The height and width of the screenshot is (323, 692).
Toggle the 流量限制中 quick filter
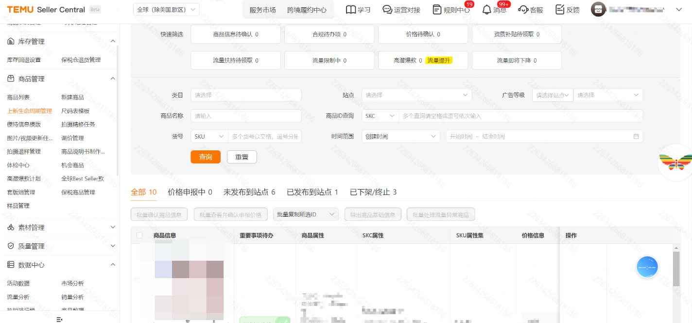pos(329,61)
